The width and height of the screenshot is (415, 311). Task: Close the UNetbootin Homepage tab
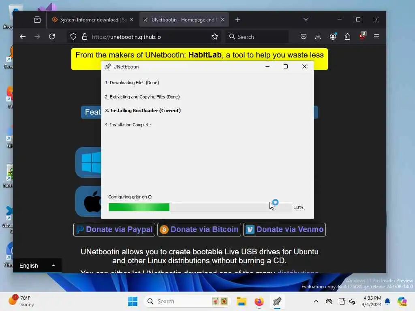222,19
